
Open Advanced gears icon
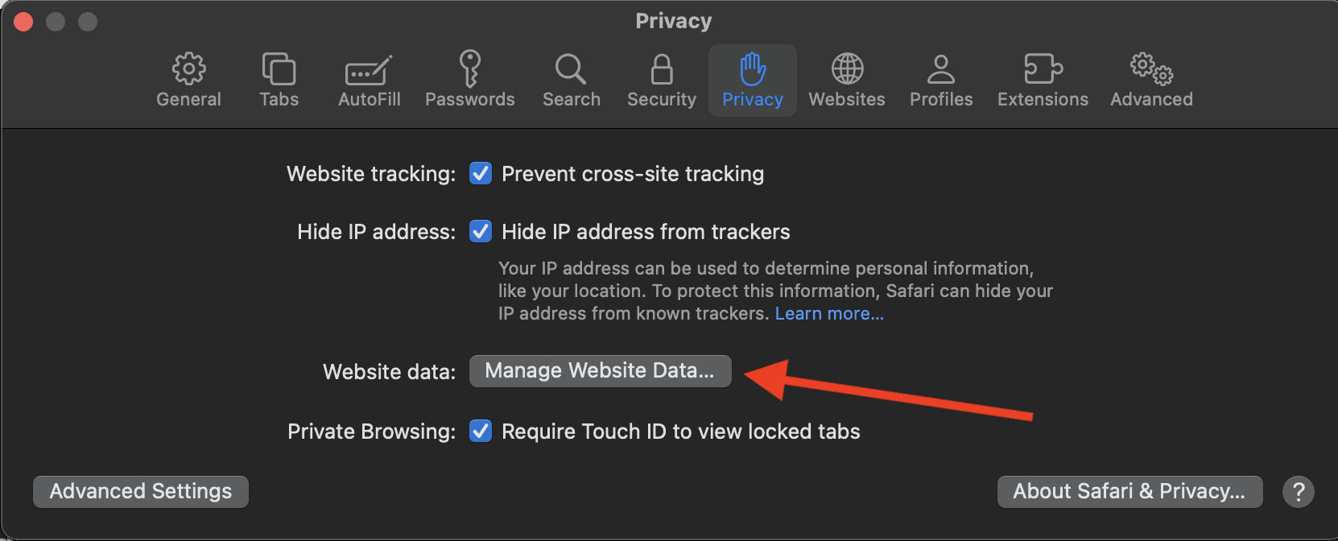(1151, 70)
